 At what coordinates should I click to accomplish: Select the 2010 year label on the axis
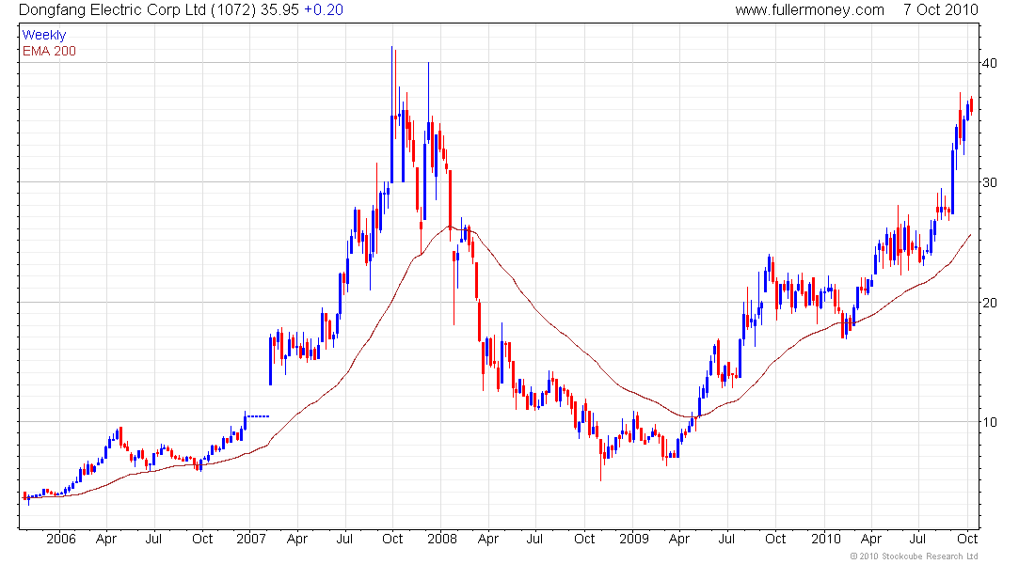826,539
